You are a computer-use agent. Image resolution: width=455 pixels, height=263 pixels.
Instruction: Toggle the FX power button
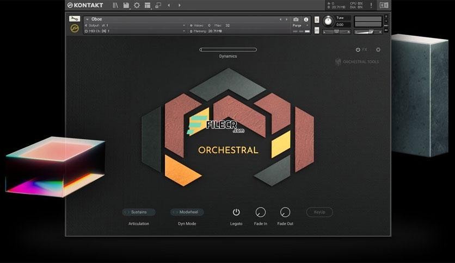pos(358,49)
